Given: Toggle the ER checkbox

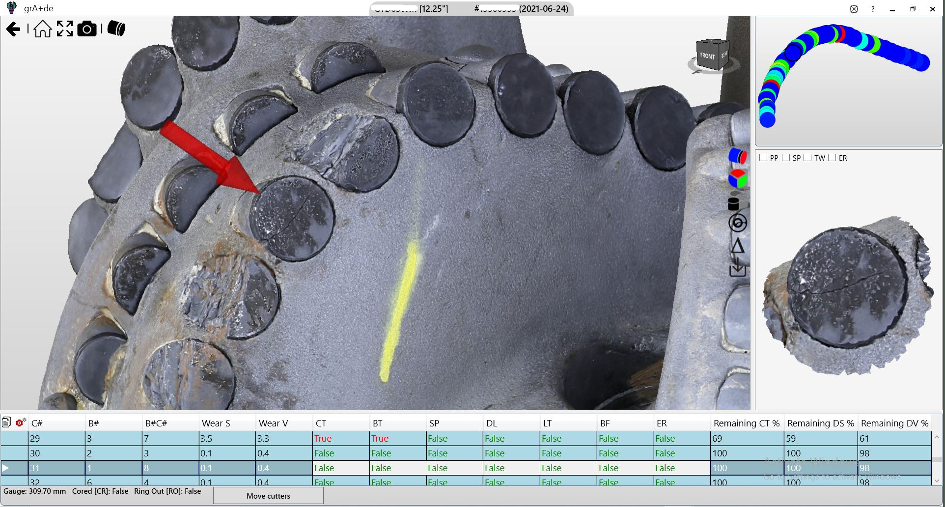Looking at the screenshot, I should coord(832,158).
